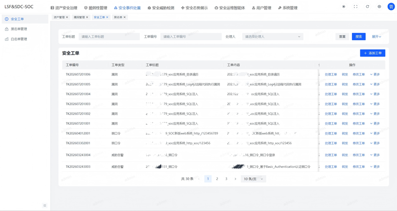
Task: Click ticket number TK202603243003 cell
Action: click(x=78, y=167)
